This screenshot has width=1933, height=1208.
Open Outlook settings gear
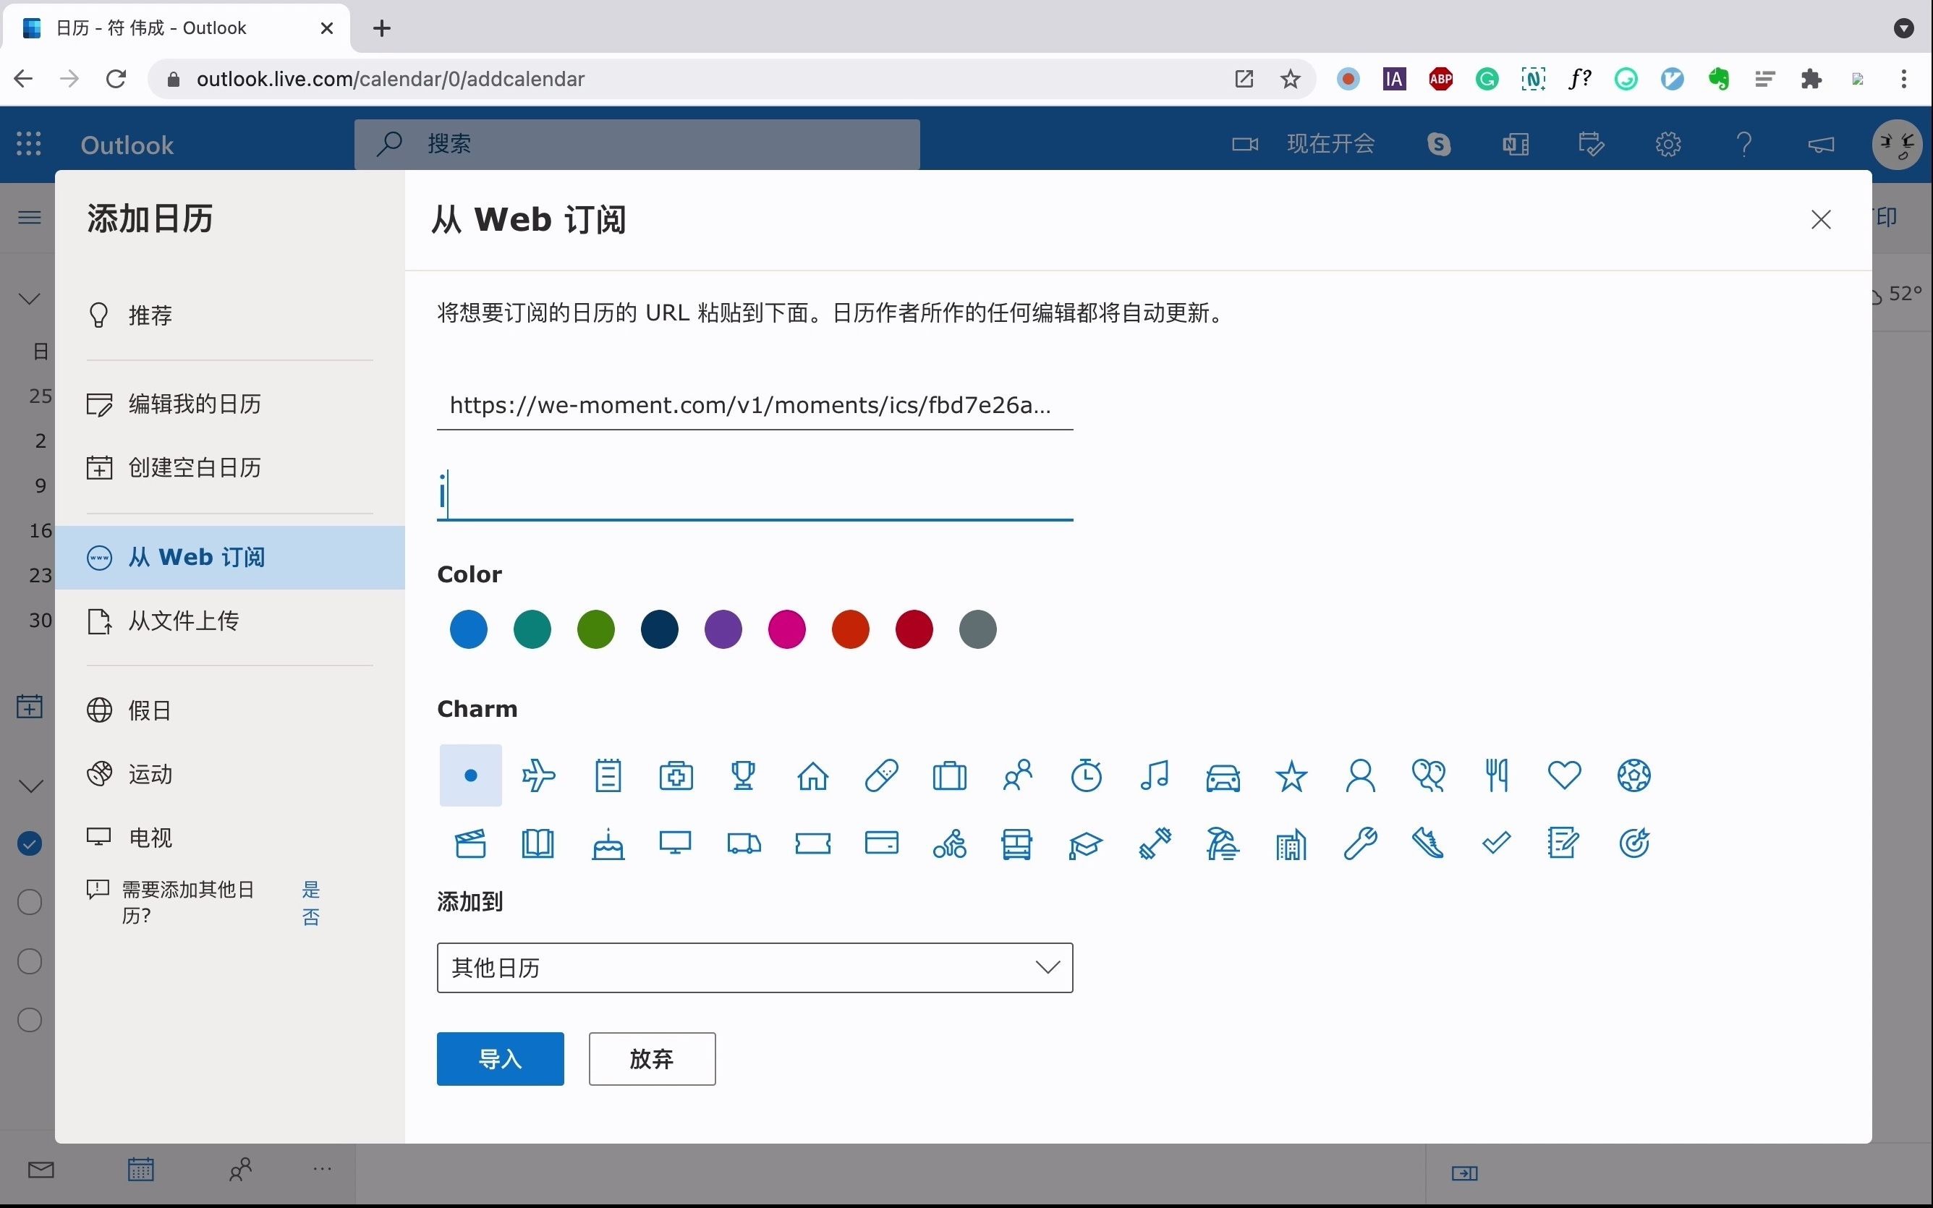click(1668, 144)
